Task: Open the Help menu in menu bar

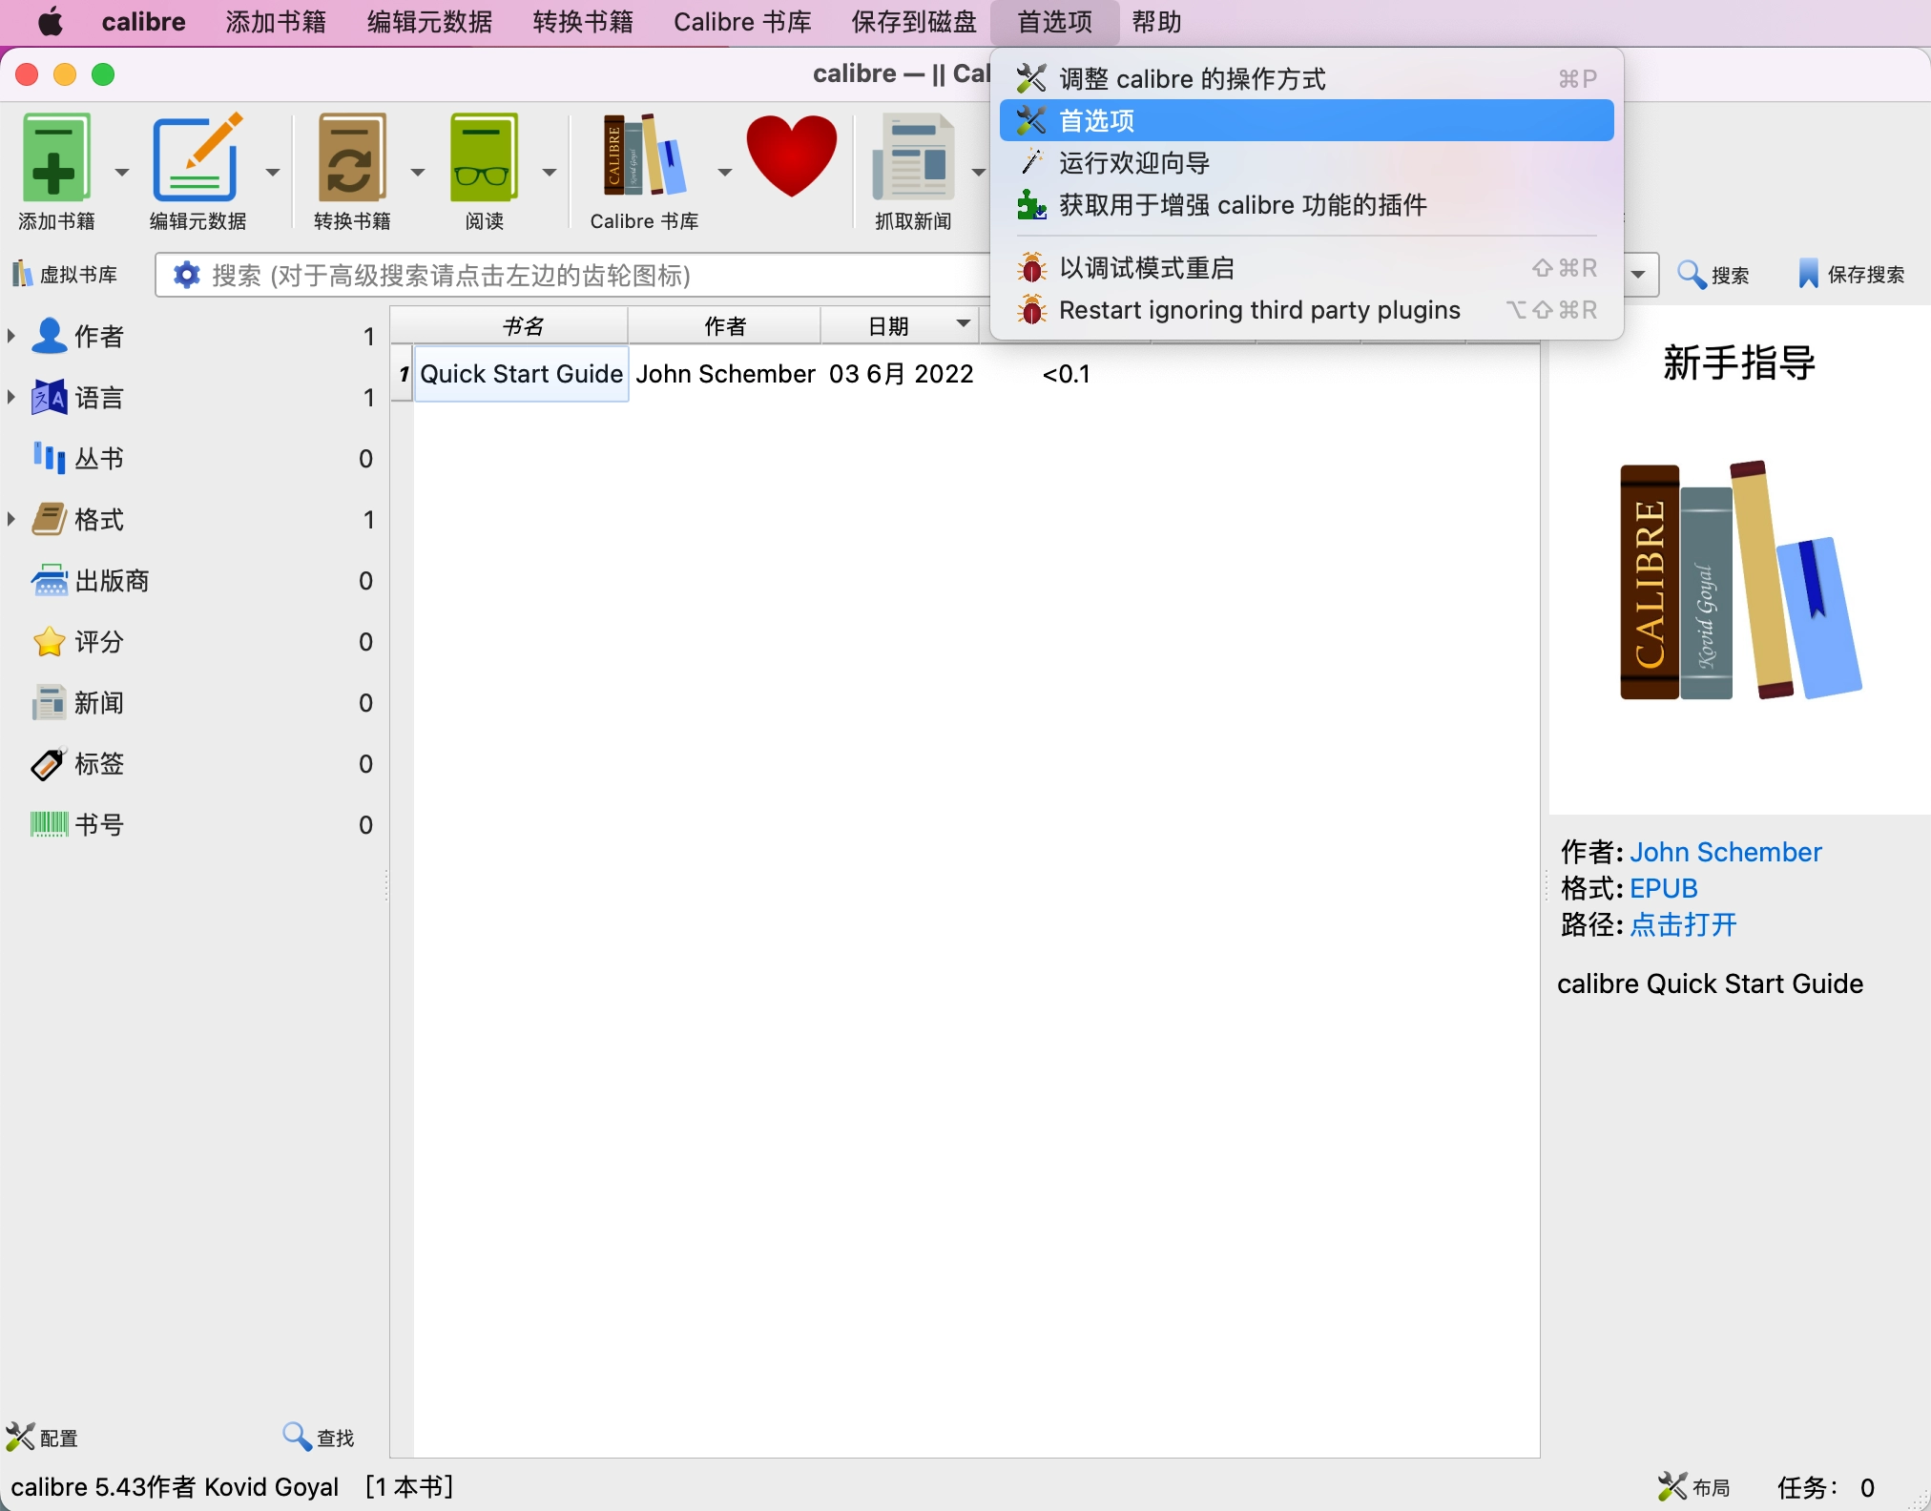Action: (x=1156, y=22)
